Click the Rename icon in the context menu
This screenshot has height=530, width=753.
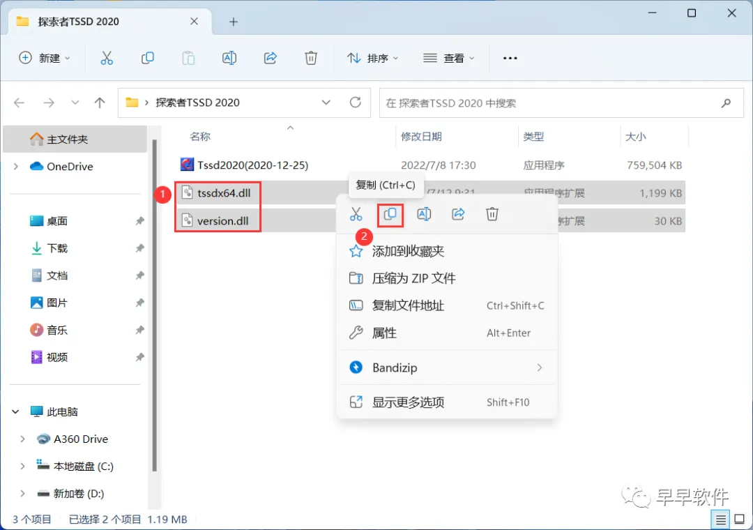click(424, 214)
